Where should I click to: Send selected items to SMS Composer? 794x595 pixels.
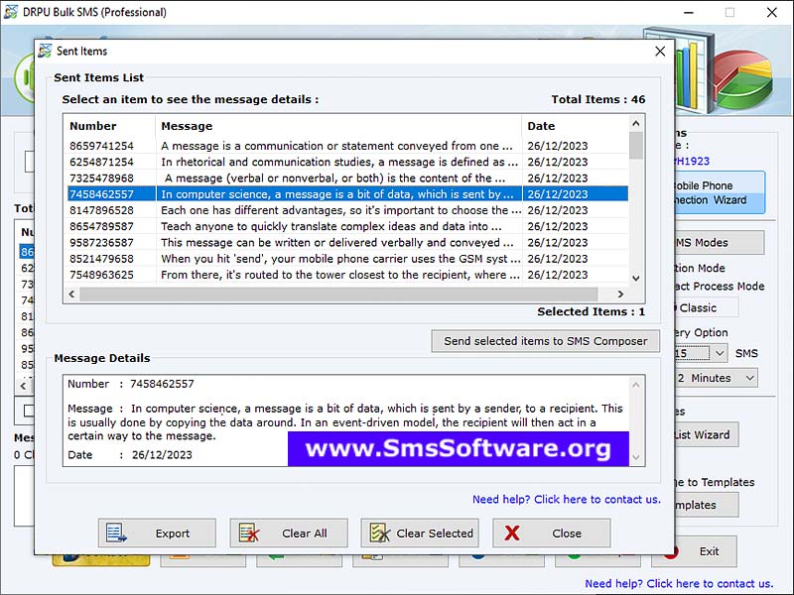click(545, 341)
